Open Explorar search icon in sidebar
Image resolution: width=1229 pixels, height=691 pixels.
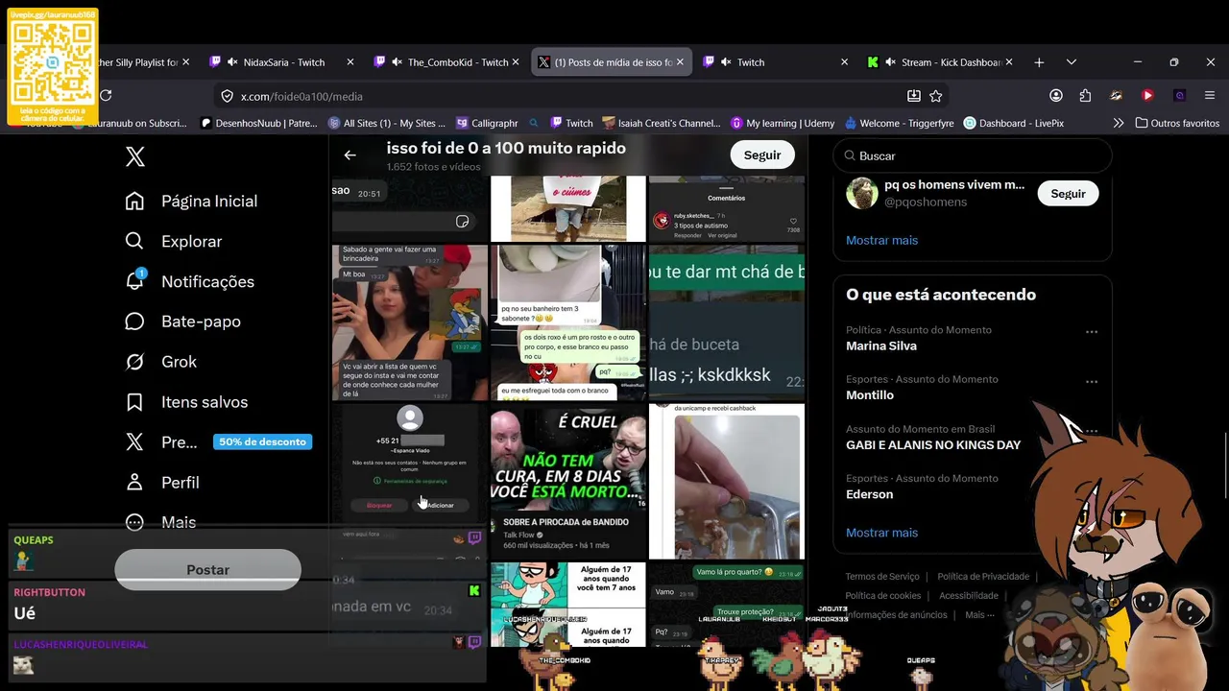134,241
